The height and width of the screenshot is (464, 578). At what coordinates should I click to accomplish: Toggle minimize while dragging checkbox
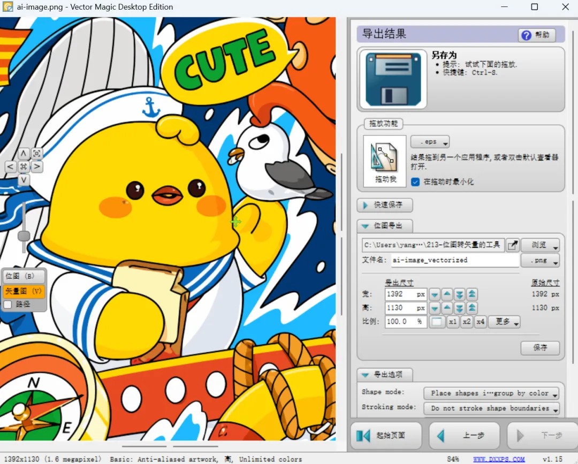pyautogui.click(x=415, y=182)
